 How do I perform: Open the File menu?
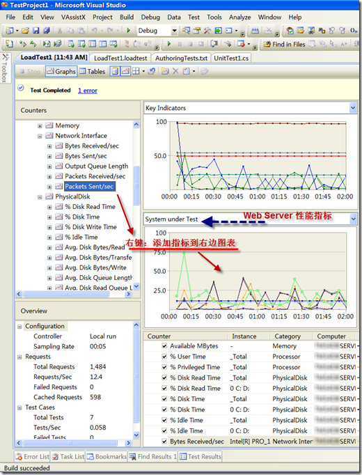click(10, 17)
